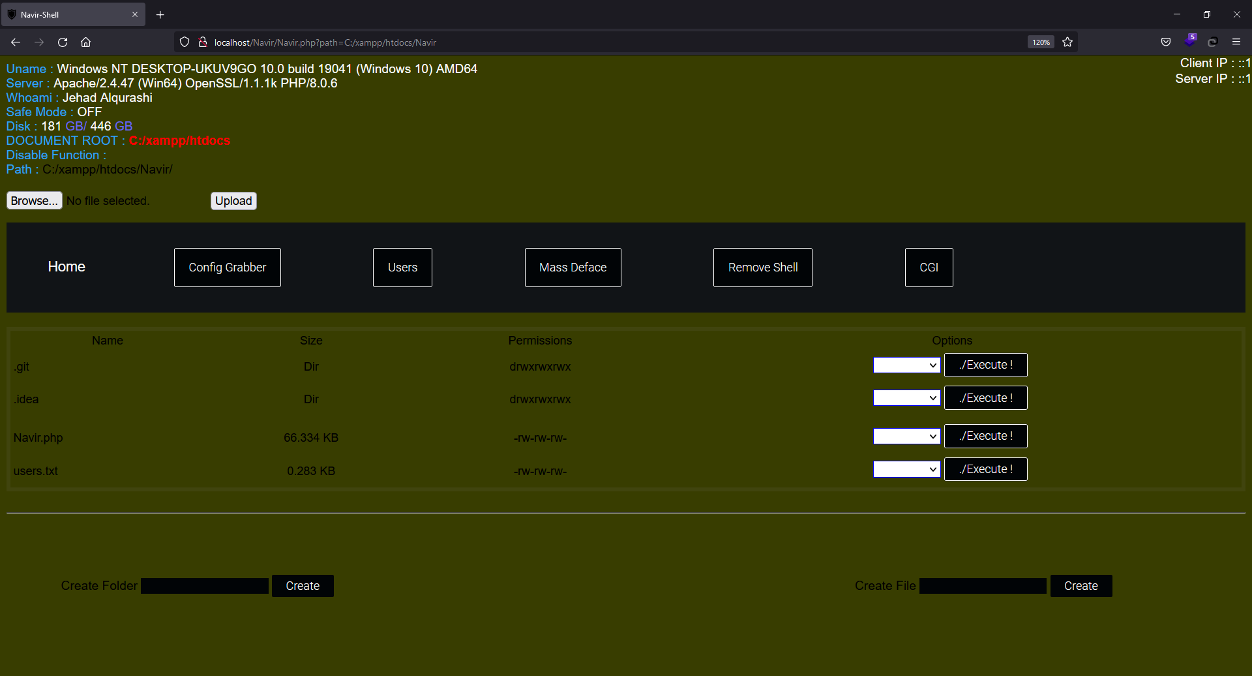
Task: Expand the options dropdown for .git
Action: [x=907, y=365]
